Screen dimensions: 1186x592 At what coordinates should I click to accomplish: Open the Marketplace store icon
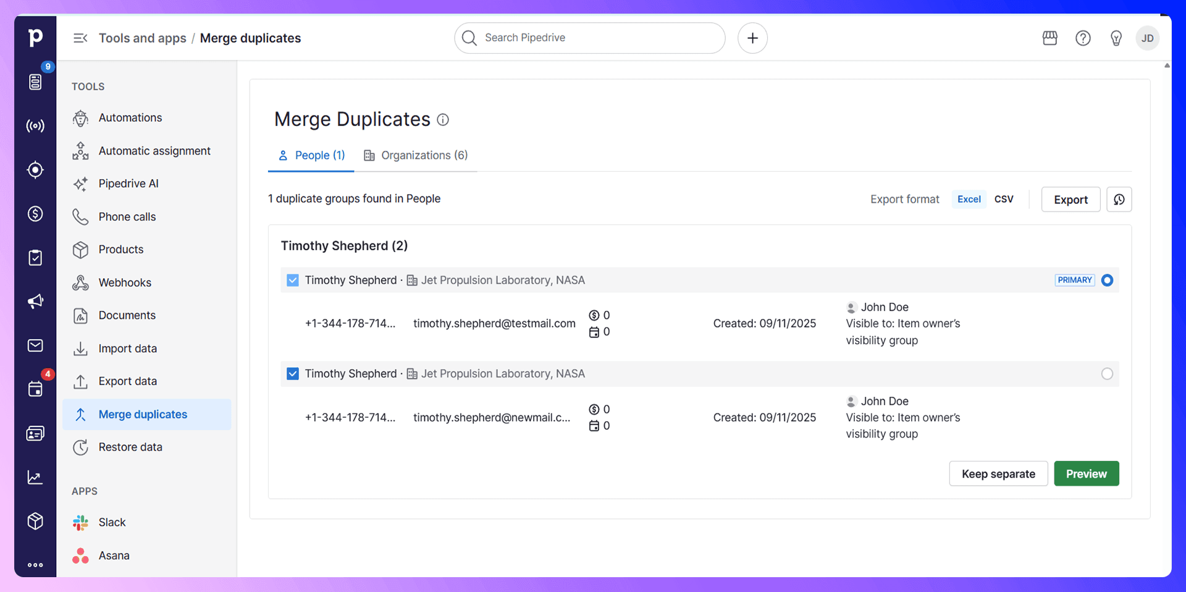click(1050, 38)
